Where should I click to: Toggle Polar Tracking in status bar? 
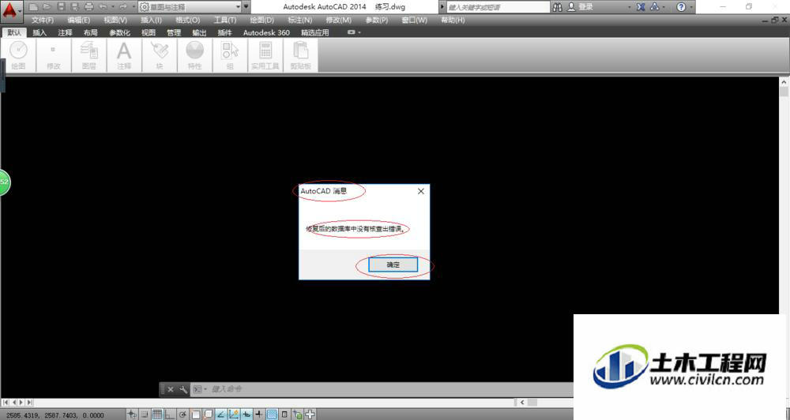pyautogui.click(x=182, y=414)
